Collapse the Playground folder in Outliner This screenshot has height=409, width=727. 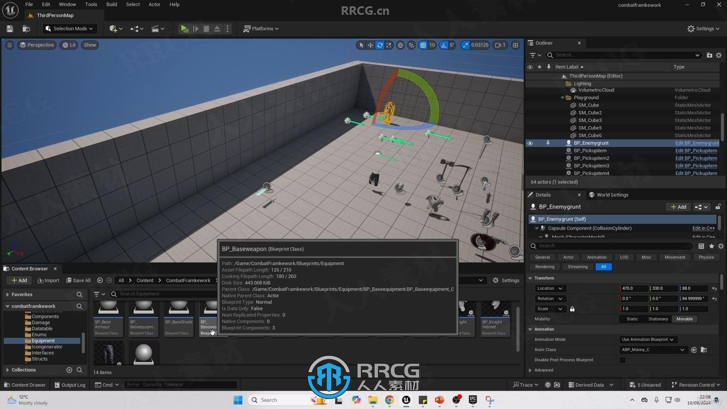(x=562, y=98)
